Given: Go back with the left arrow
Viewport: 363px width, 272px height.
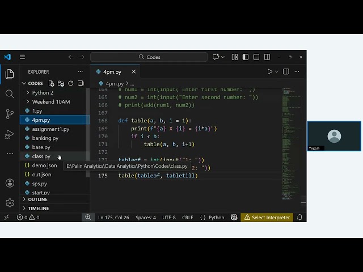Looking at the screenshot, I should point(71,57).
